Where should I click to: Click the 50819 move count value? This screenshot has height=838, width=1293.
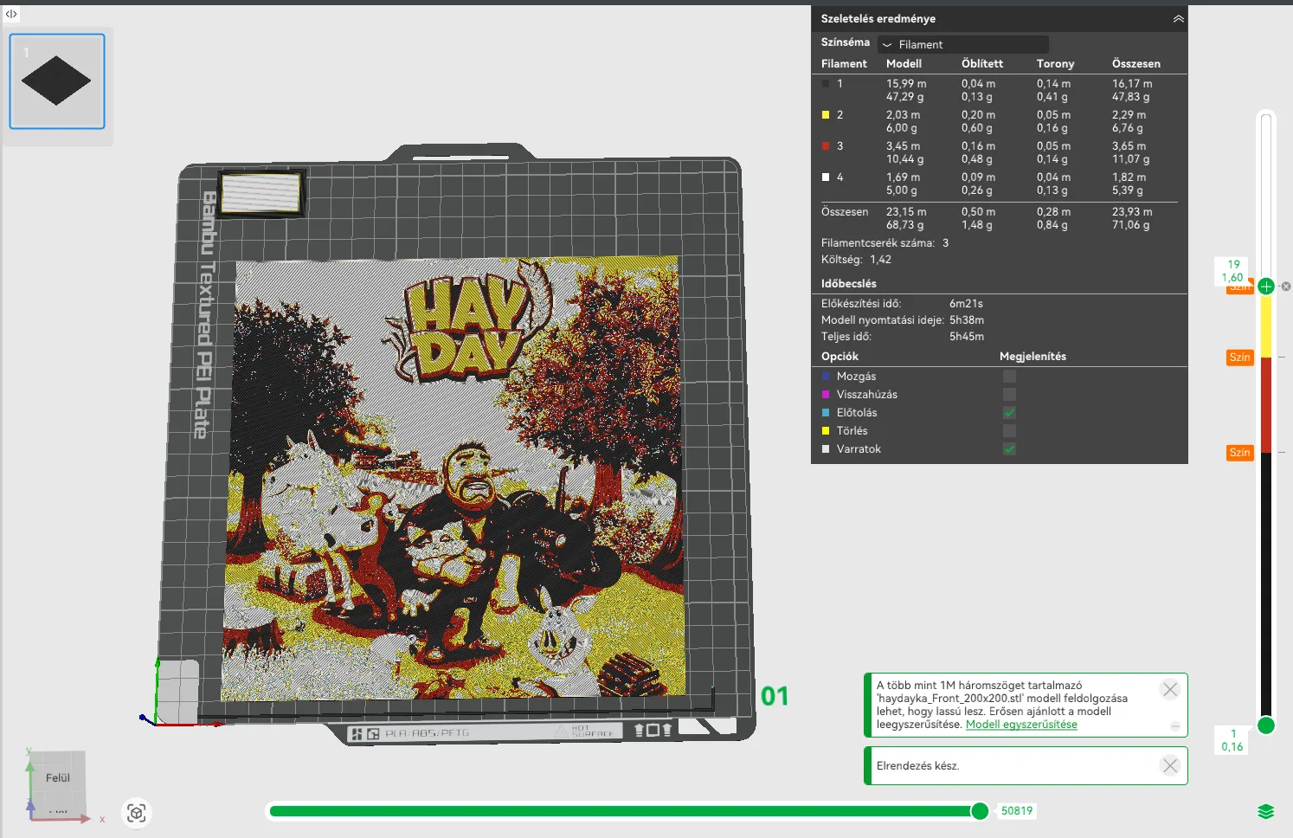point(1017,811)
